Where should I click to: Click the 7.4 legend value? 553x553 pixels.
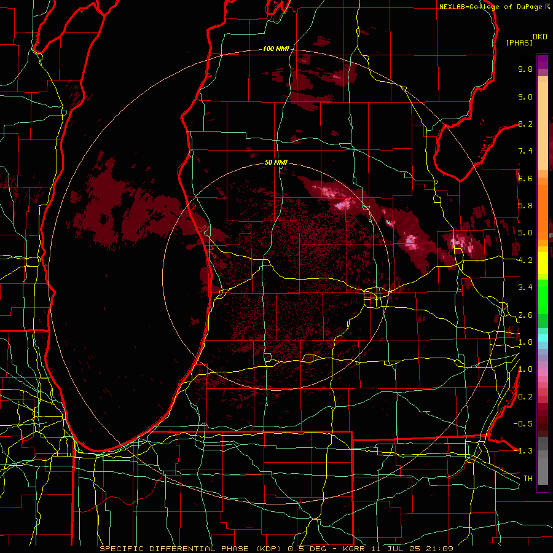pos(525,151)
